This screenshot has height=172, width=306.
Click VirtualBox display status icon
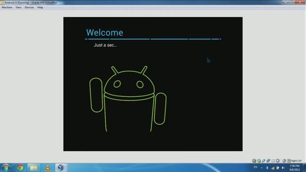point(277,161)
